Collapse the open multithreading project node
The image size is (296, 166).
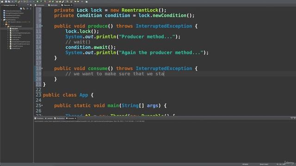click(x=2, y=20)
